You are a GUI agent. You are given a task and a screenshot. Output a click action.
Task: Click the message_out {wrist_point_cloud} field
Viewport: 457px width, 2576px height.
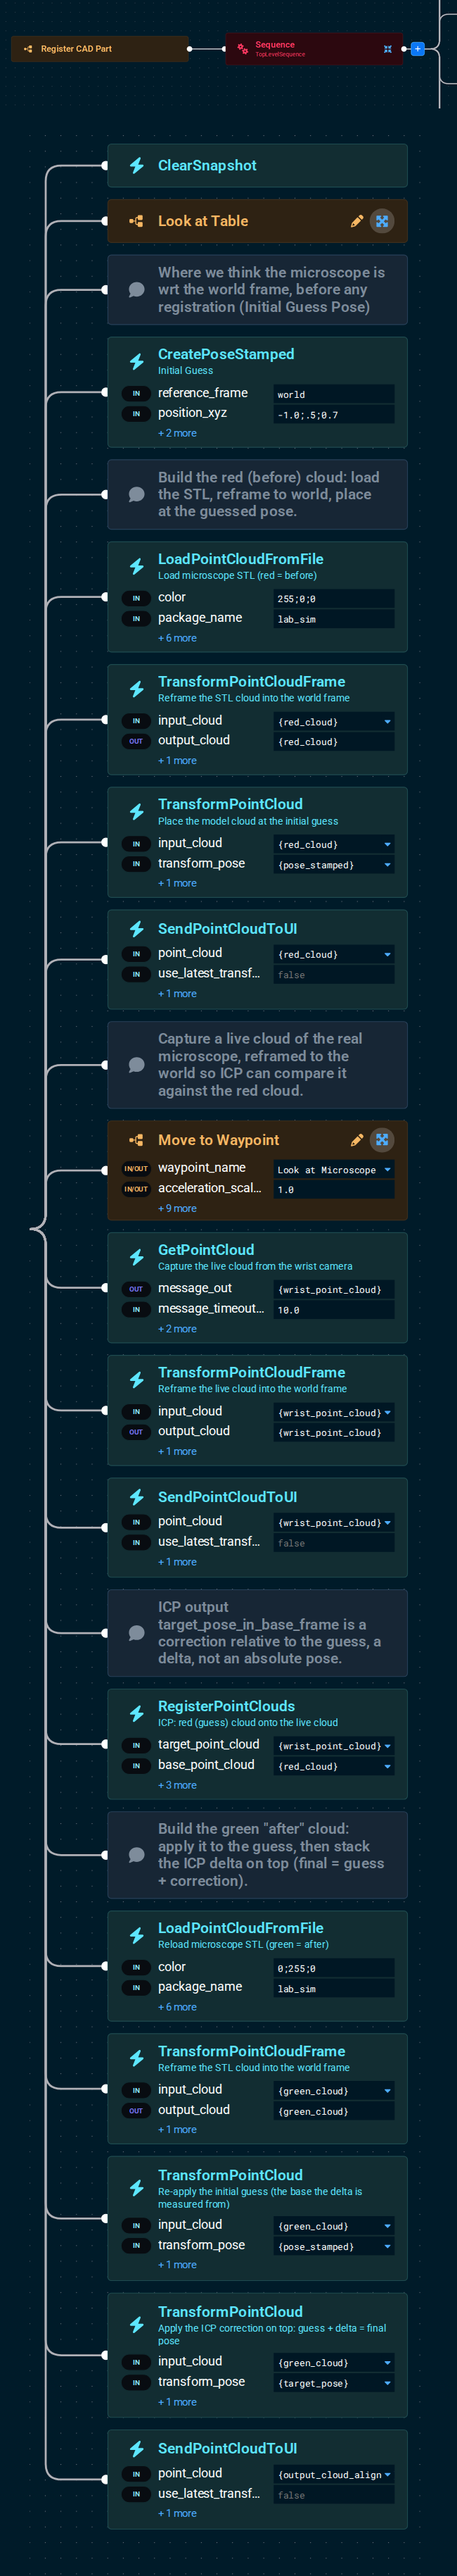pyautogui.click(x=334, y=1289)
